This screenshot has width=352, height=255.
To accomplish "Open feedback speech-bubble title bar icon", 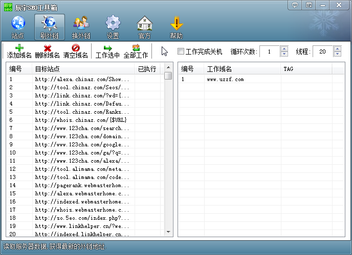I will click(x=295, y=5).
